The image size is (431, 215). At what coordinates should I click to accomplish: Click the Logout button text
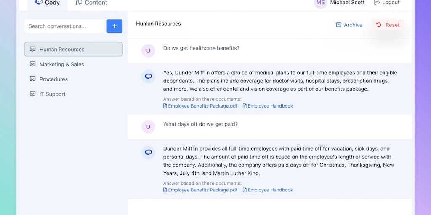click(391, 3)
